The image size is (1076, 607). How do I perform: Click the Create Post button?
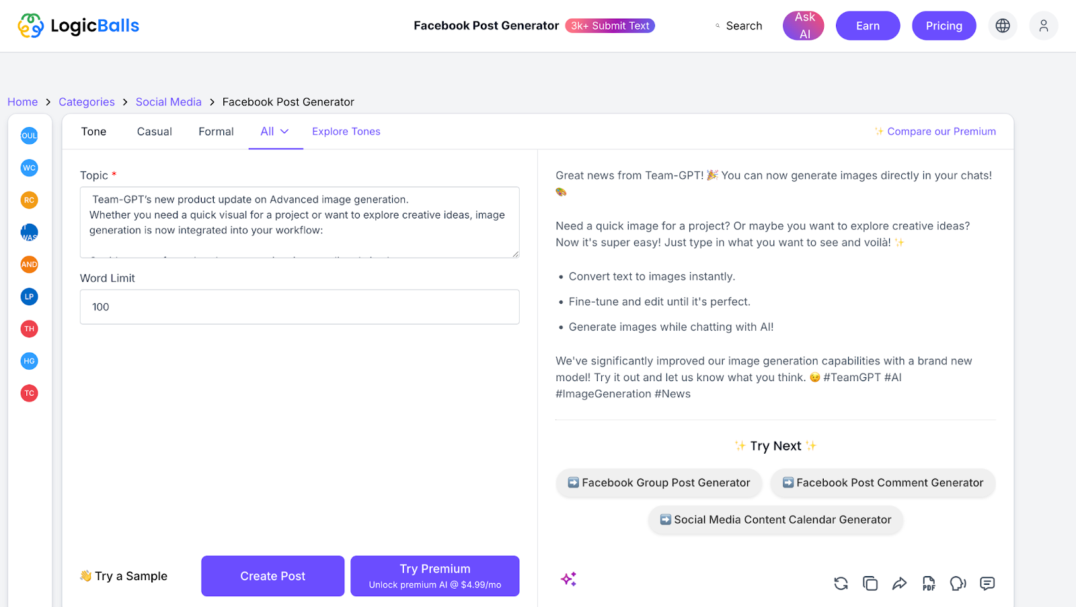tap(272, 576)
